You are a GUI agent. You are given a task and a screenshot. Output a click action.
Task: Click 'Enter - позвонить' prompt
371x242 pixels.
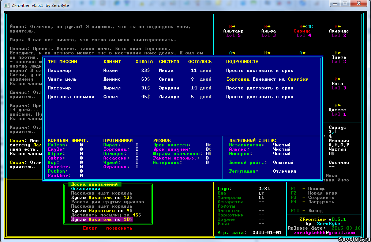[x=108, y=228]
